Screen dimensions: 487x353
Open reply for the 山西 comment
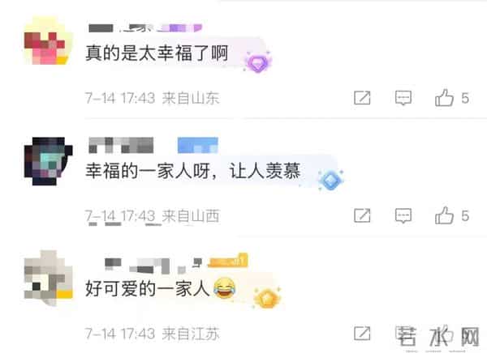[x=403, y=215]
